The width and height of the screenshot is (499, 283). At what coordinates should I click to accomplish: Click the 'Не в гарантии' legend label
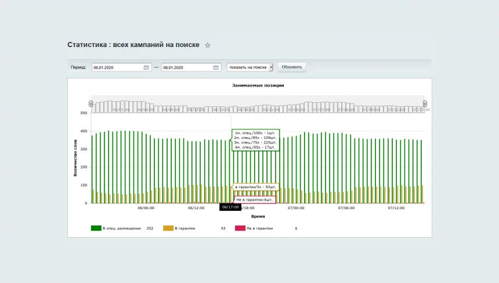[260, 228]
